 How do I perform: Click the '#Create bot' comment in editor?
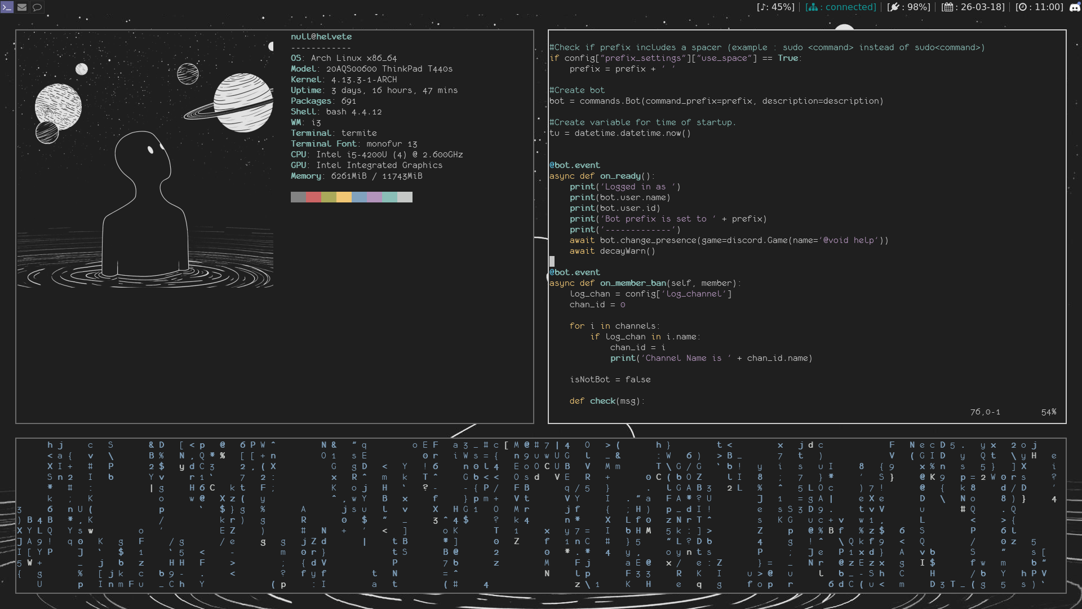[577, 90]
